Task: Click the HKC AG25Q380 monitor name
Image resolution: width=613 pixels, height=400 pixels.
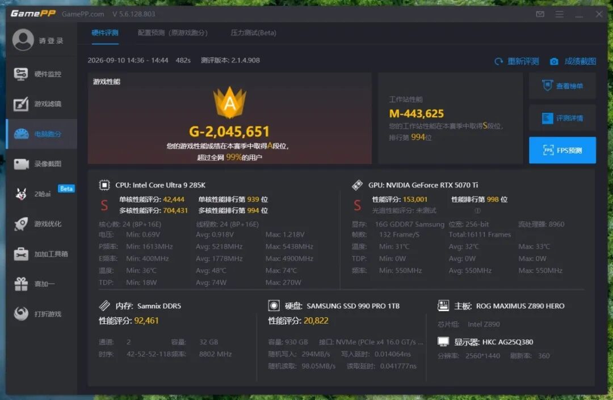Action: (507, 342)
